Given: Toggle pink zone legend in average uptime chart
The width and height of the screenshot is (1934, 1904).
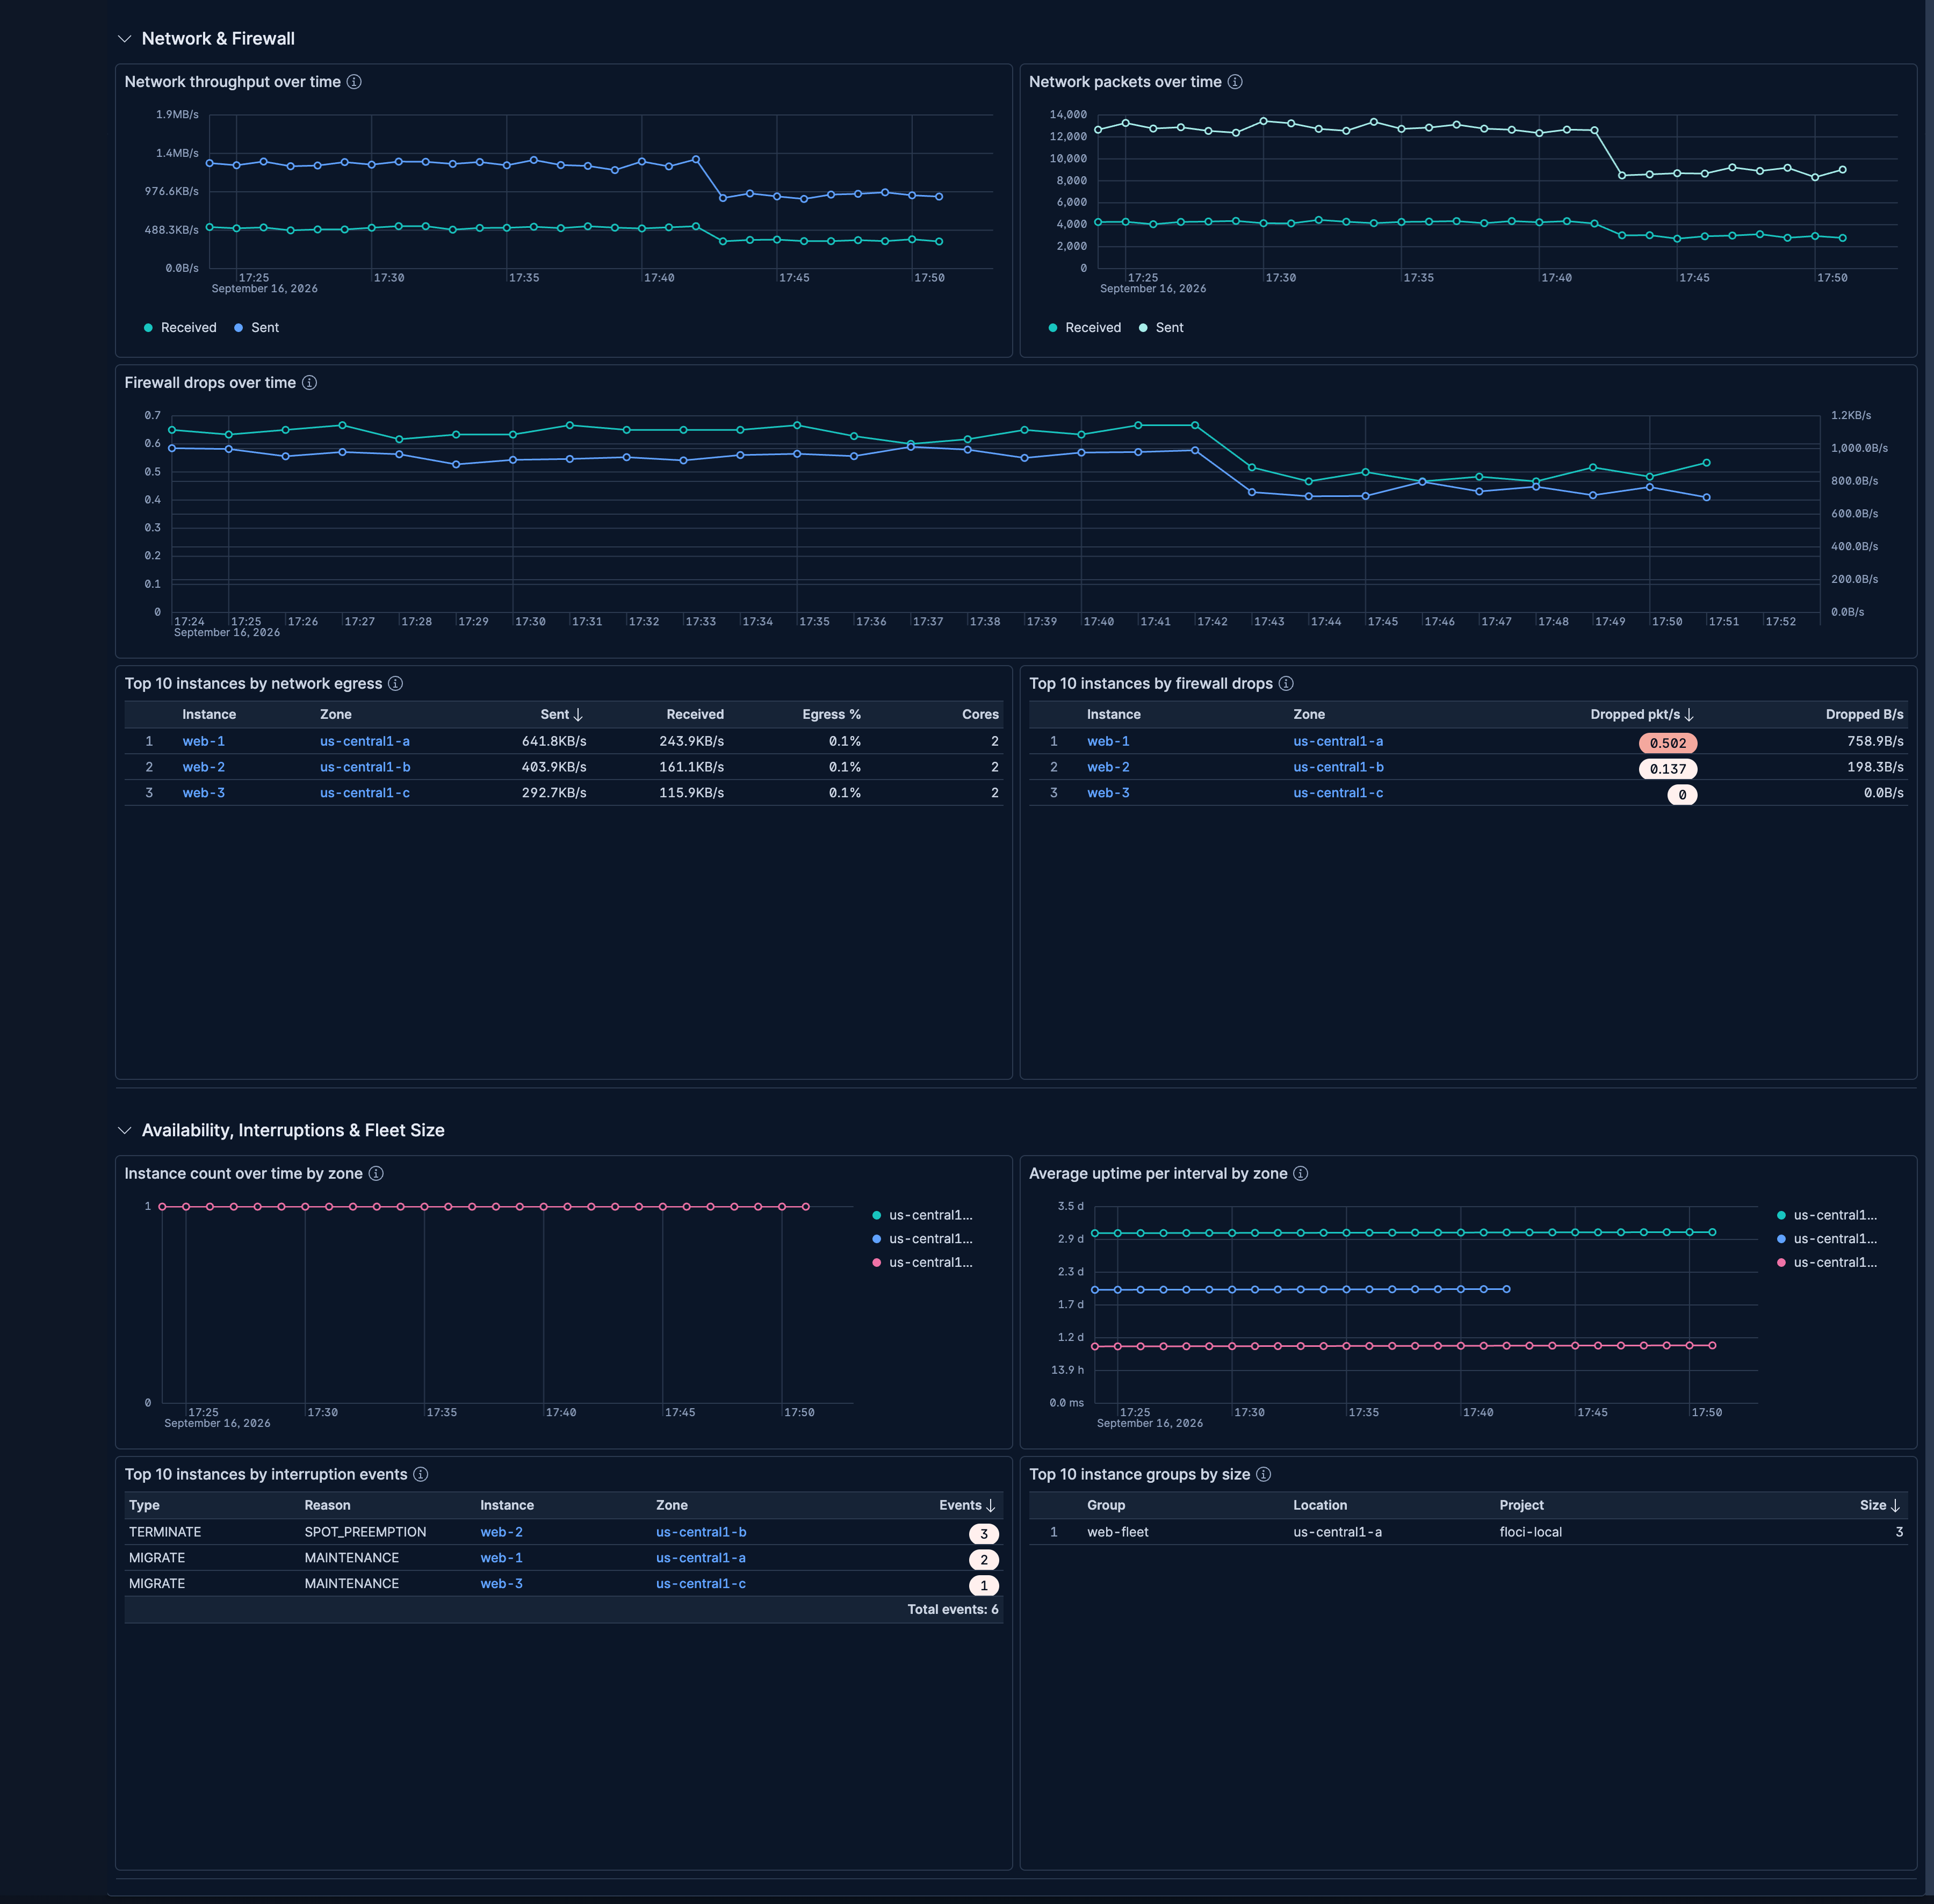Looking at the screenshot, I should [1827, 1263].
